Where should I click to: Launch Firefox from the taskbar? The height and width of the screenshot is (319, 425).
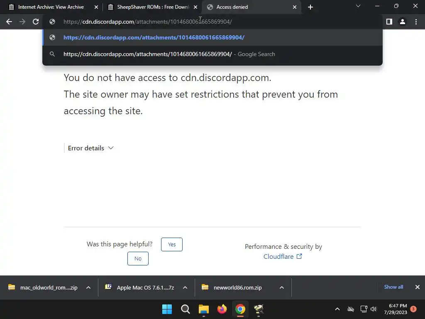pos(222,309)
